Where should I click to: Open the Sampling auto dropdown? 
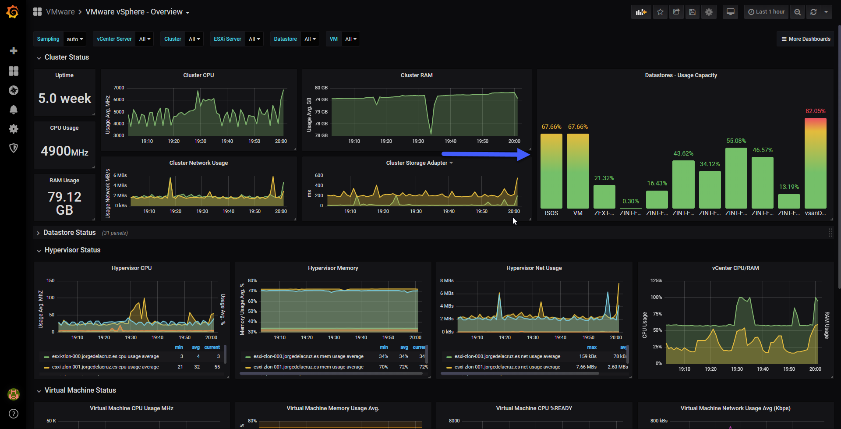[75, 39]
